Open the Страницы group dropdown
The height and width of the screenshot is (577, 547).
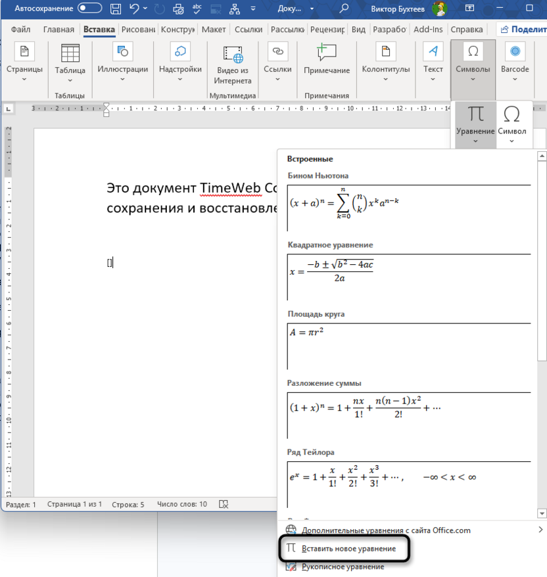pyautogui.click(x=24, y=62)
